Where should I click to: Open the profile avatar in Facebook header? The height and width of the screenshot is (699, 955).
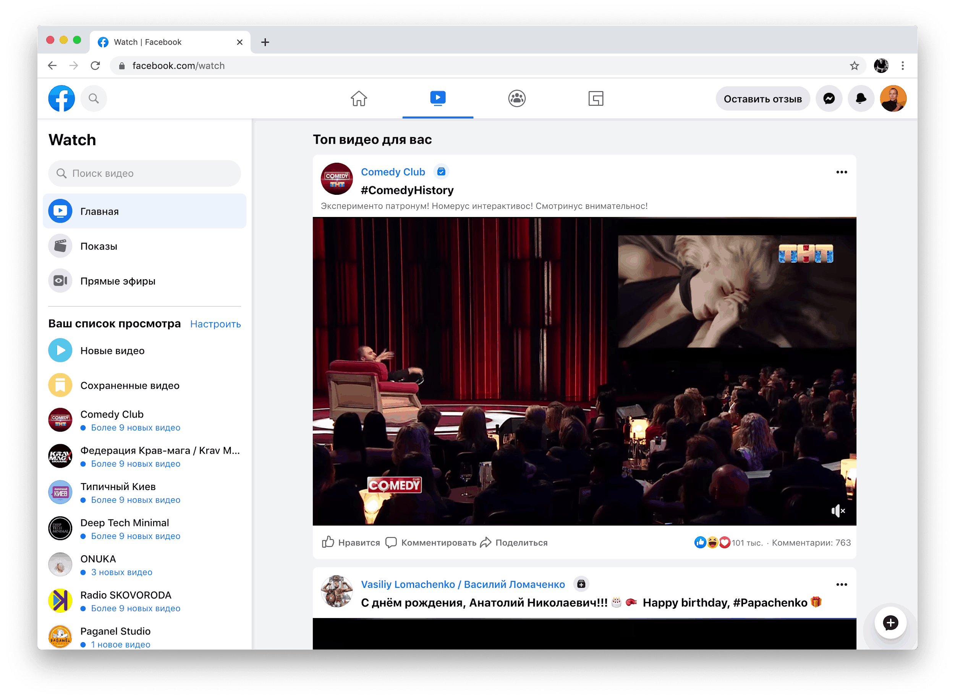point(893,99)
